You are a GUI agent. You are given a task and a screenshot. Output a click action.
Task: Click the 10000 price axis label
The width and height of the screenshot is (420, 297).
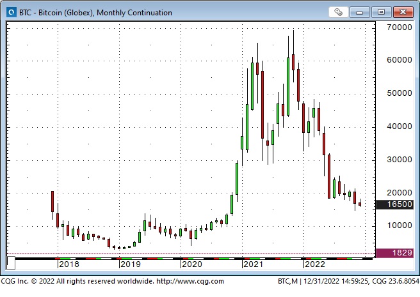(x=399, y=225)
